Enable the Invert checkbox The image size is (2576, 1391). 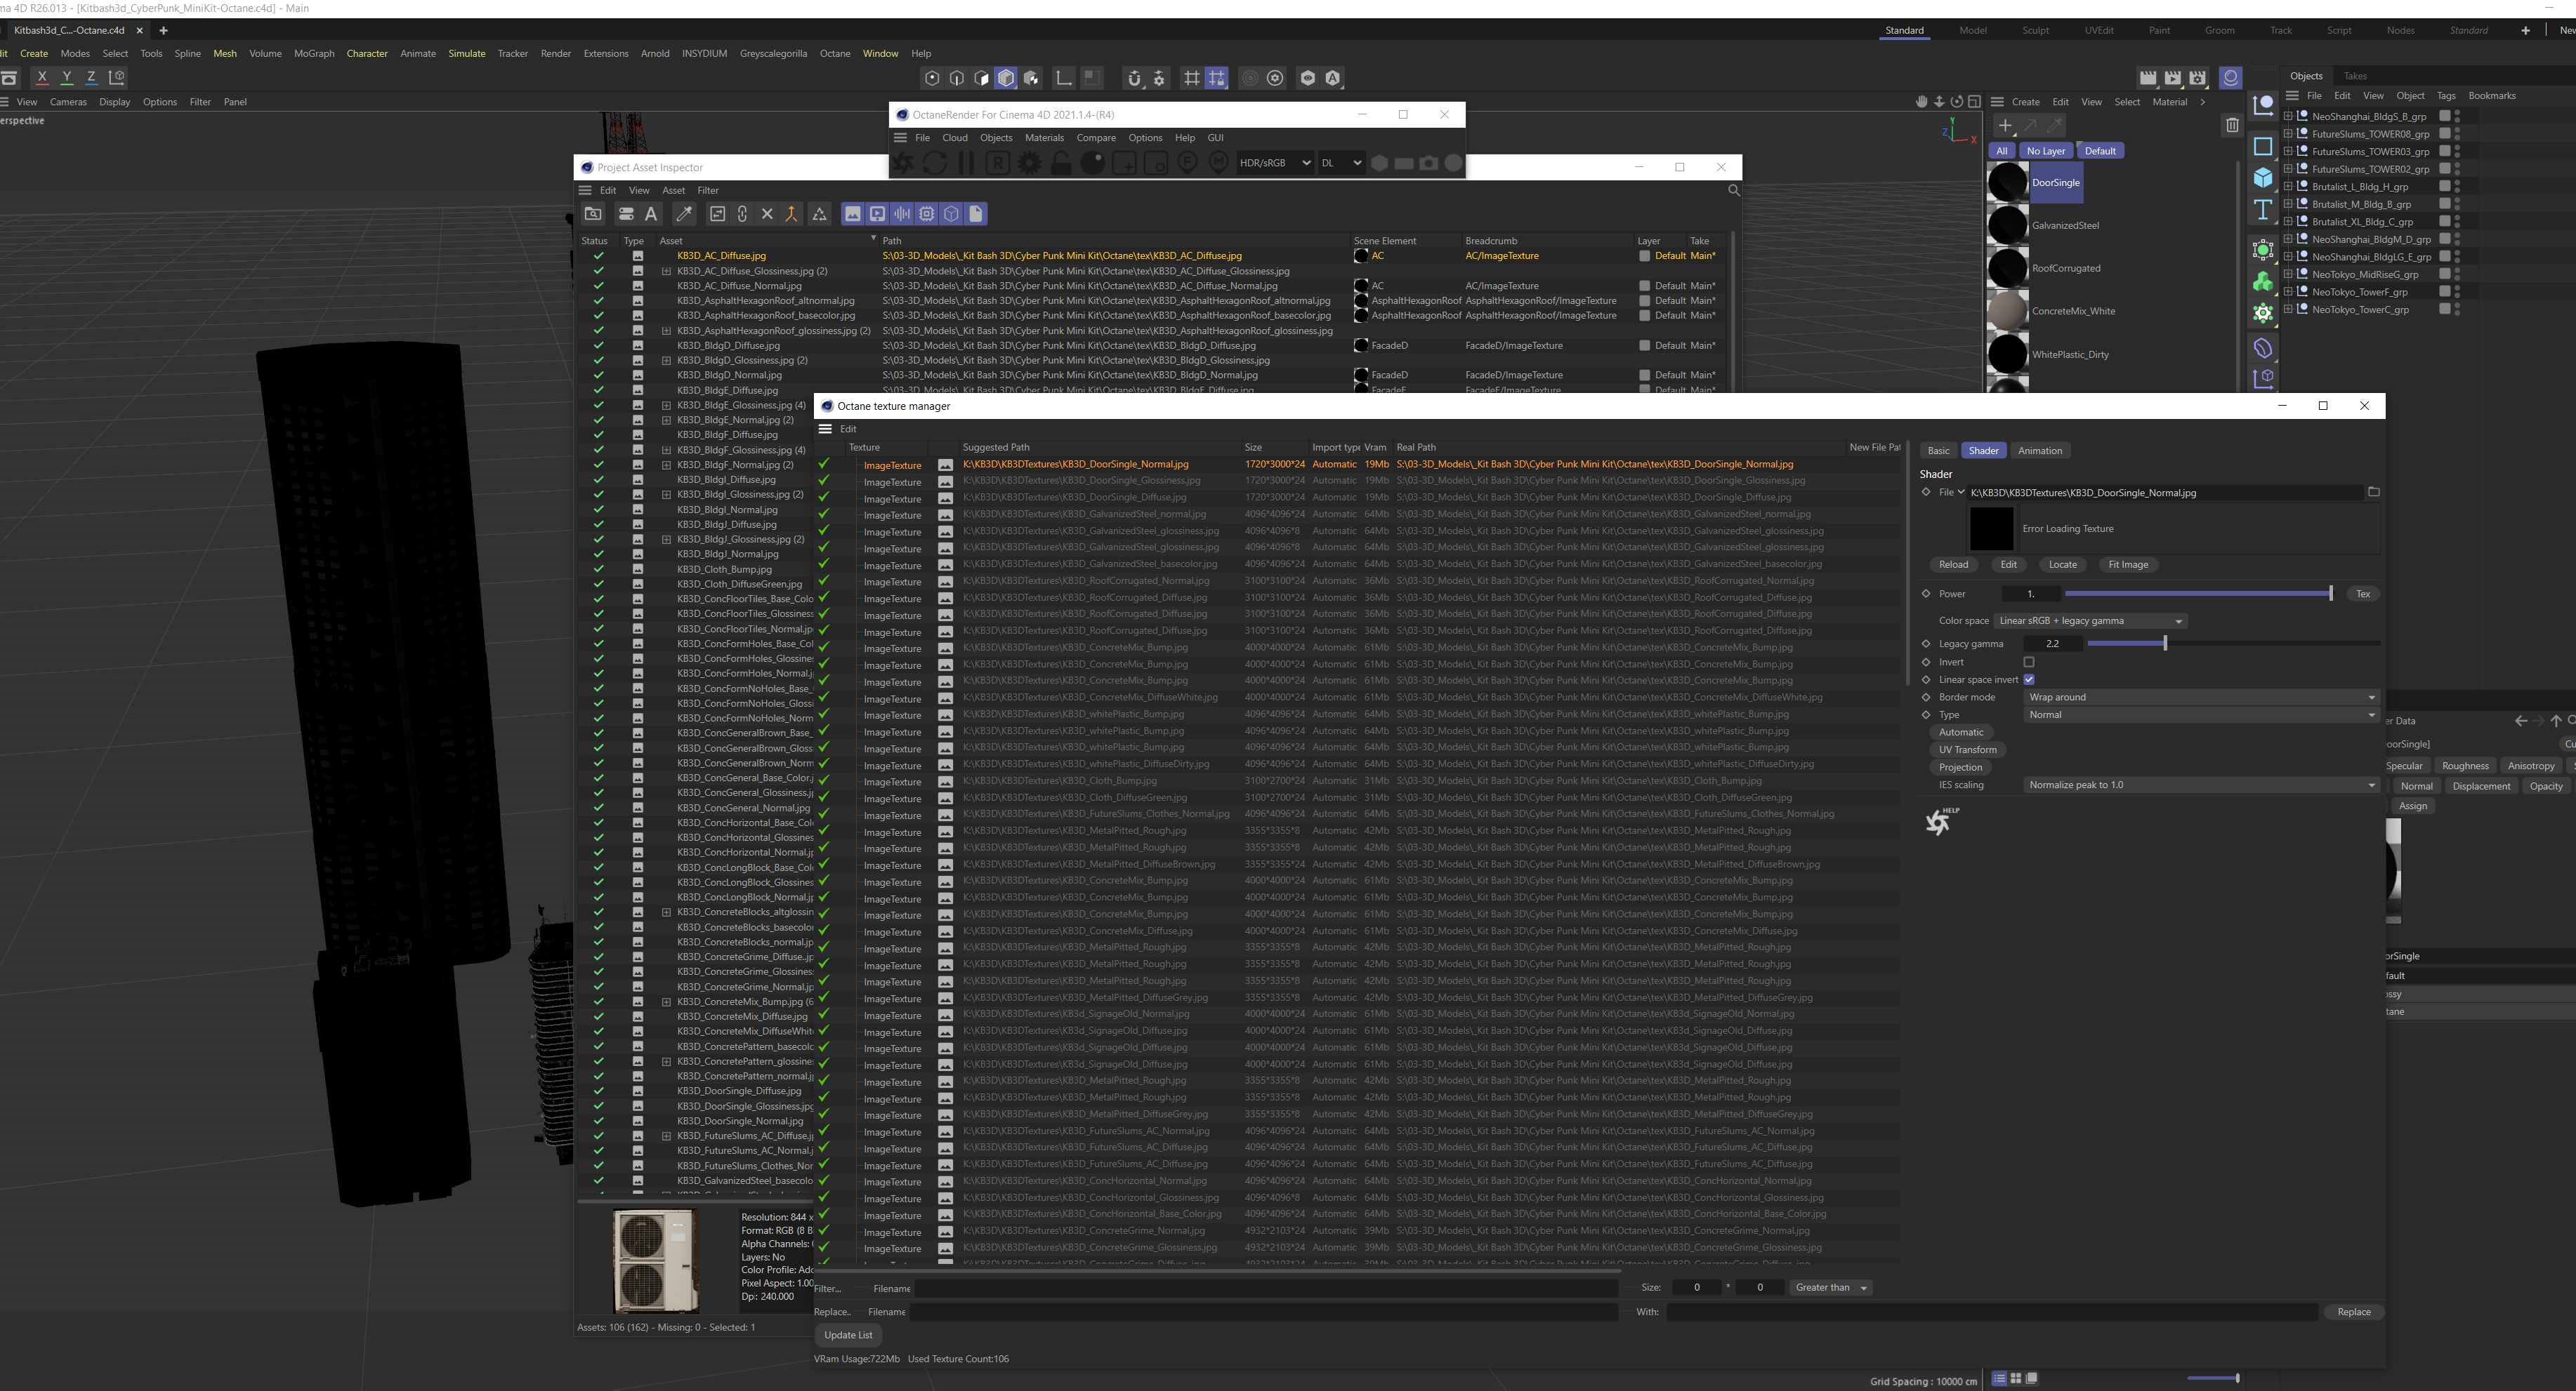pyautogui.click(x=2029, y=662)
